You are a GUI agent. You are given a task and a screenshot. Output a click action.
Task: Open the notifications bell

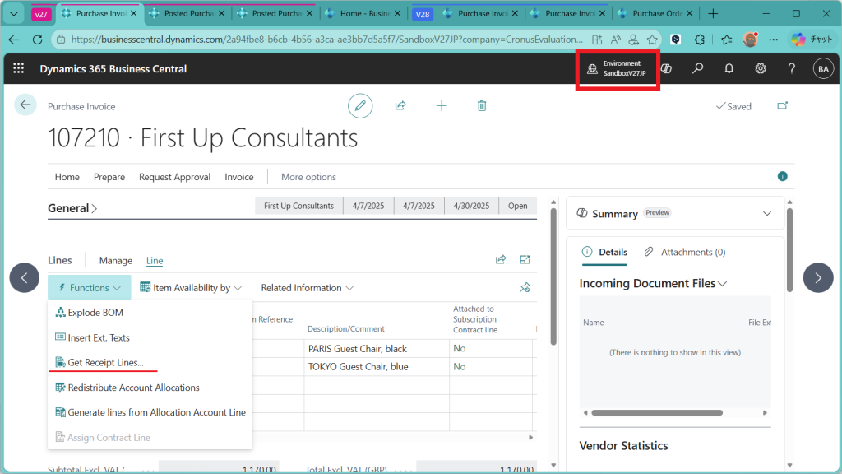729,69
